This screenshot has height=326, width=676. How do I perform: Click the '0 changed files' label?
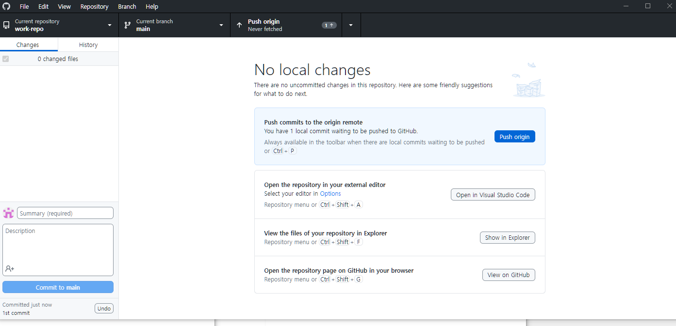click(x=58, y=59)
